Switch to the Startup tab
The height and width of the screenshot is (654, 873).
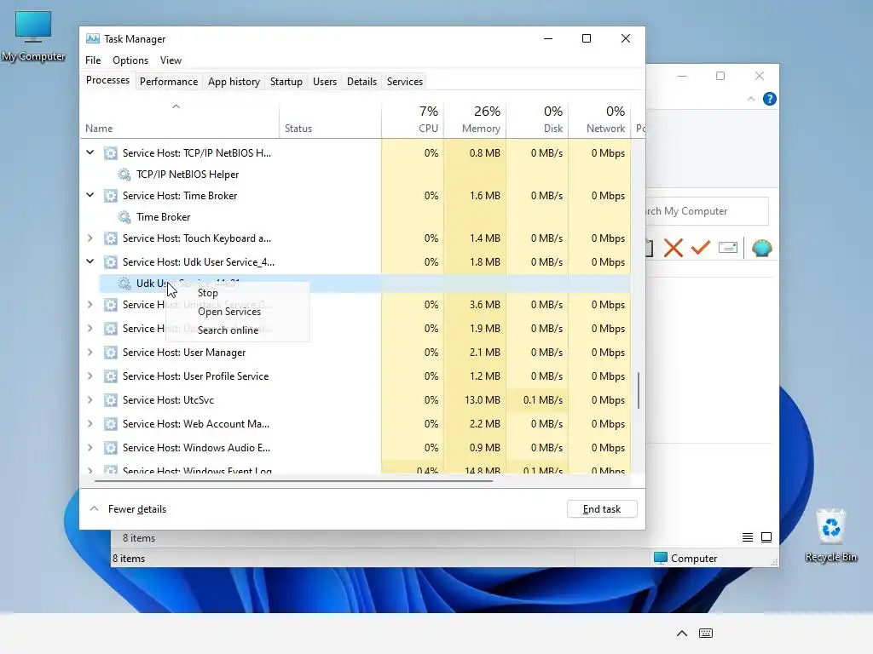click(x=286, y=82)
